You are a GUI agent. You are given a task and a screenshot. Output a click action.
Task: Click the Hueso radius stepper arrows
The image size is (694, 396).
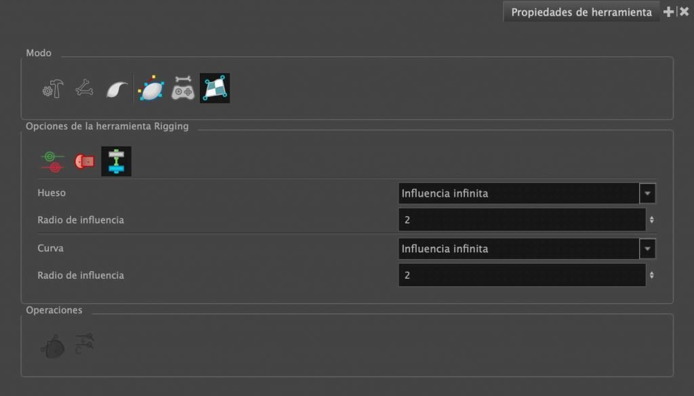pos(651,220)
